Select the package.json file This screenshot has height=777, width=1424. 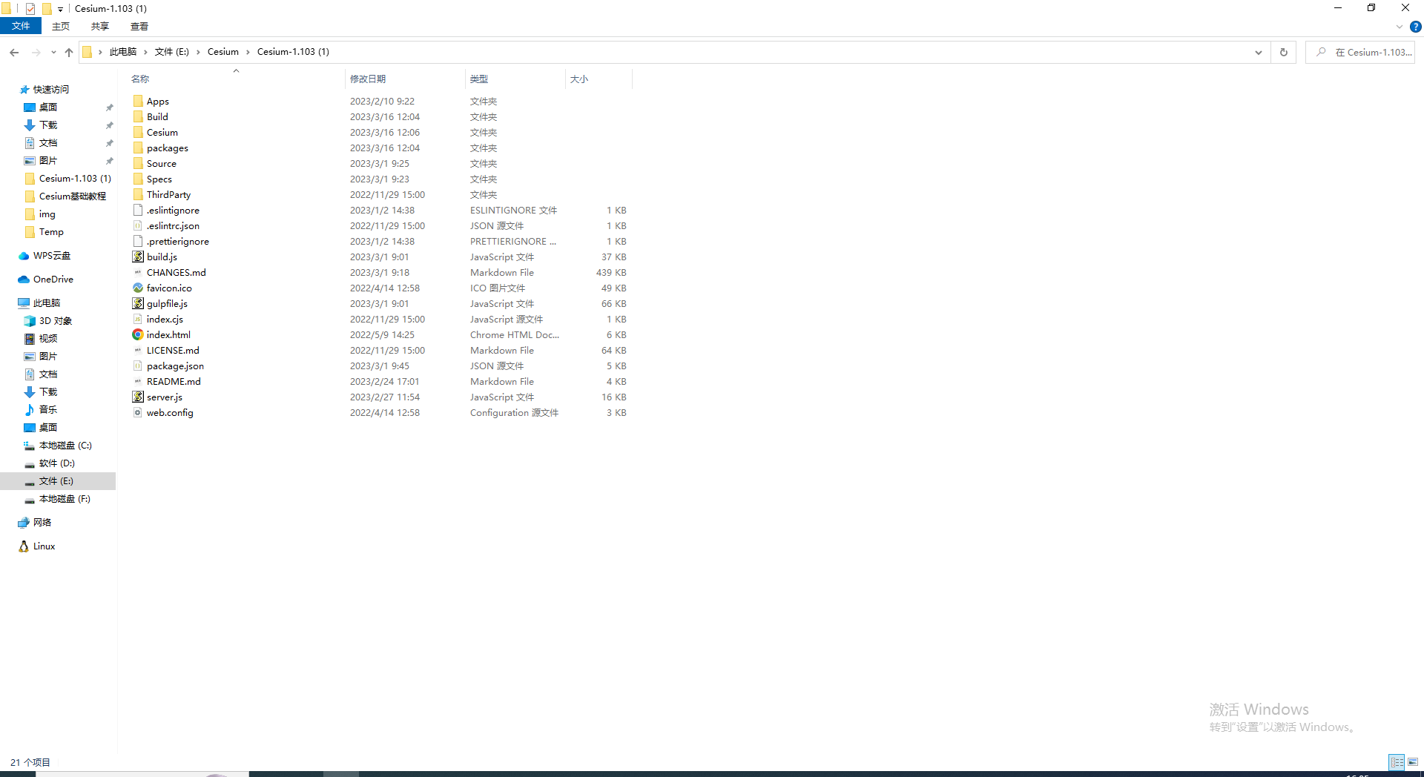175,366
